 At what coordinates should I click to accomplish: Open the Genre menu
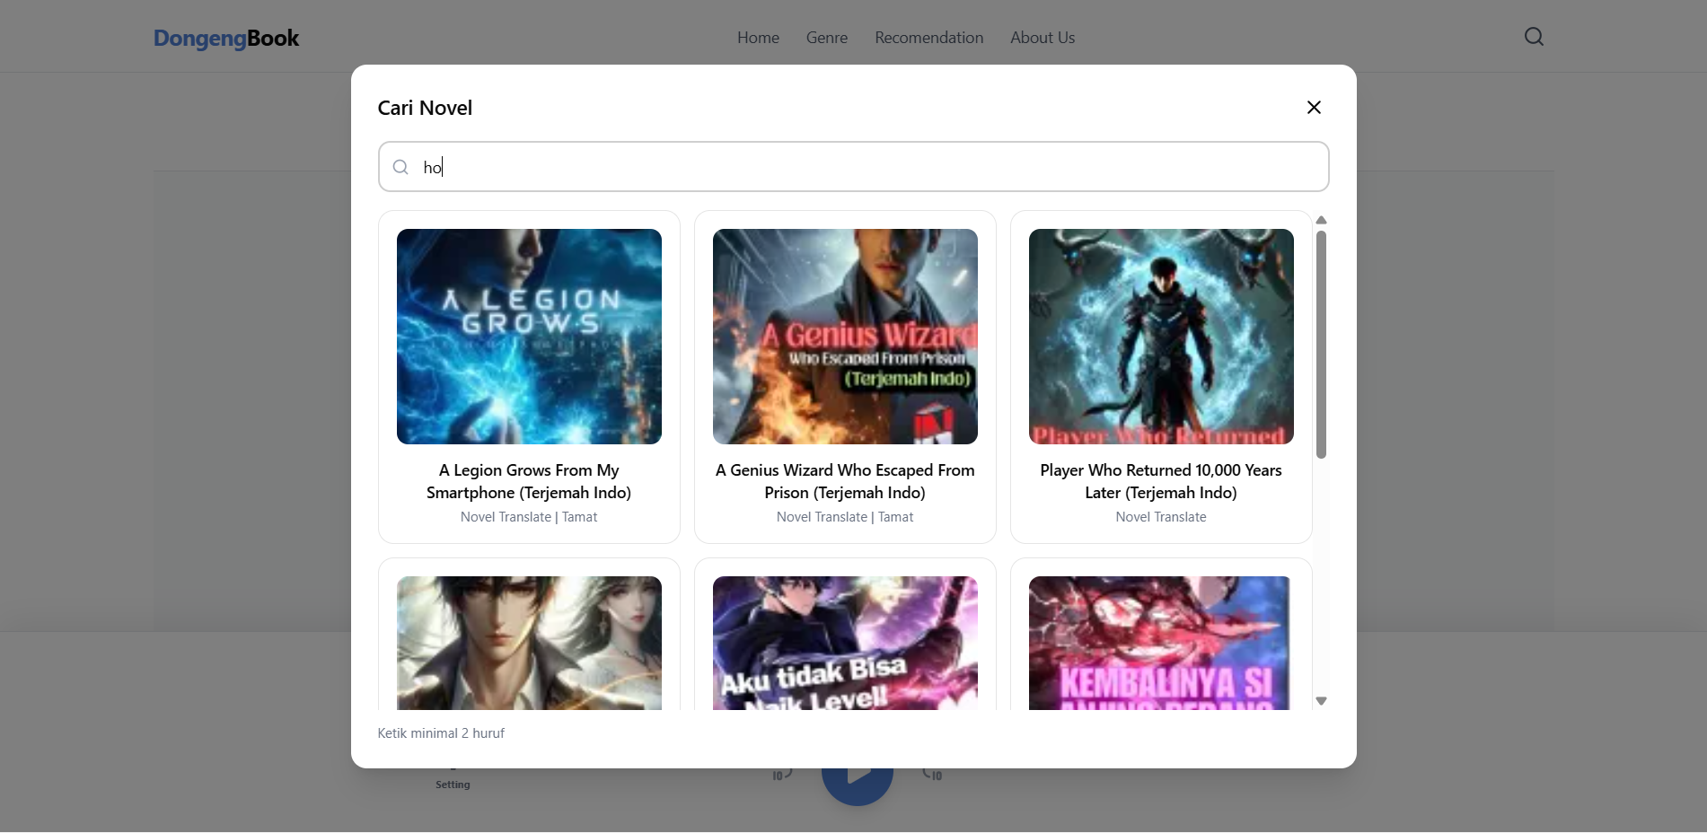[827, 38]
